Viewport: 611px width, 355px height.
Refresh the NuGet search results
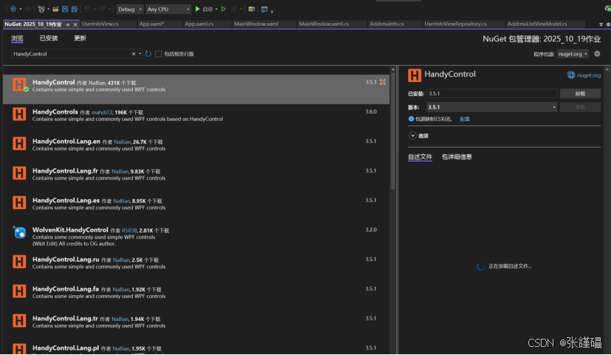(x=148, y=54)
